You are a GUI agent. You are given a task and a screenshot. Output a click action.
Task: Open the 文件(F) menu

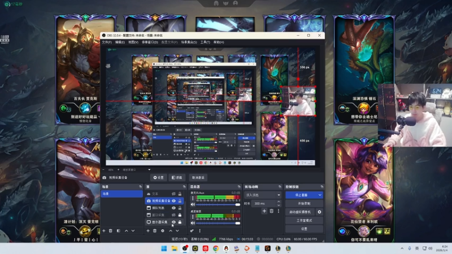tap(106, 42)
